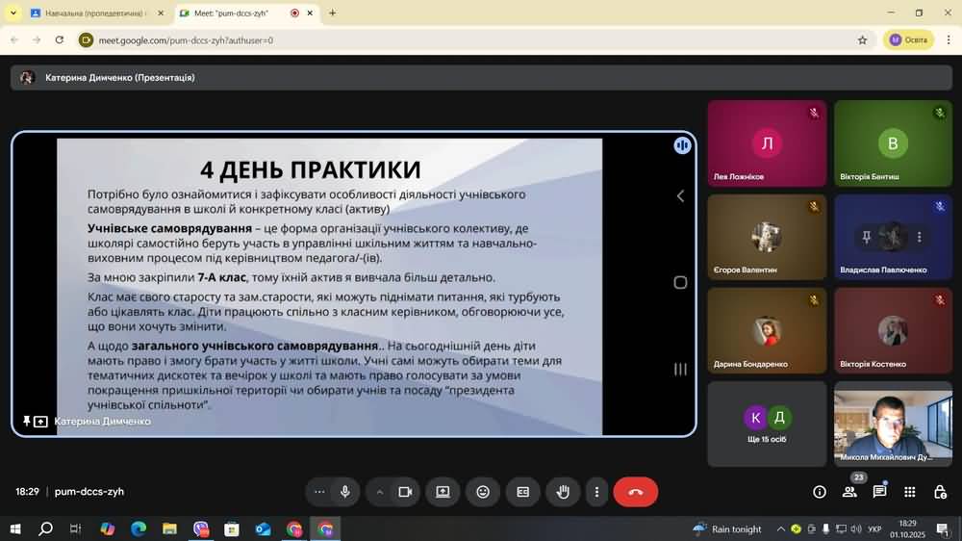This screenshot has width=962, height=541.
Task: Open more options vertical dots menu
Action: pos(596,492)
